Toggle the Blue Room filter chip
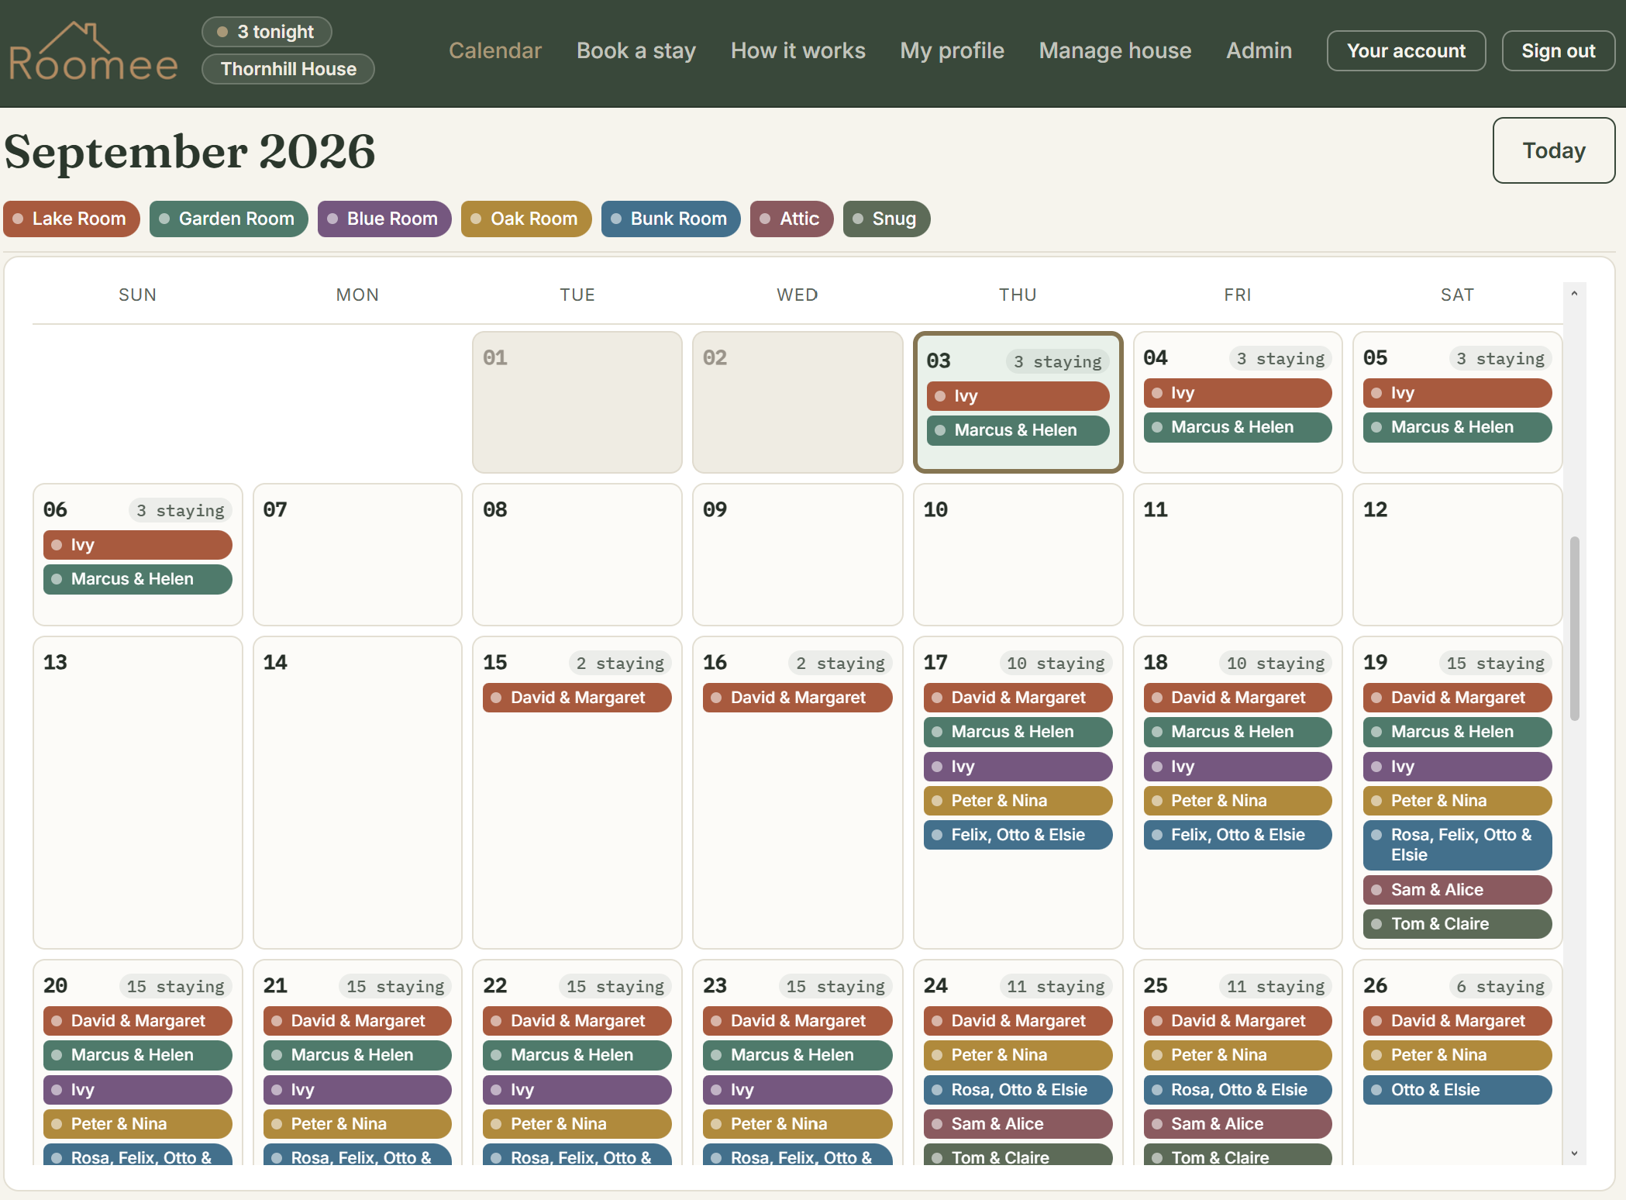Image resolution: width=1626 pixels, height=1200 pixels. pos(384,219)
